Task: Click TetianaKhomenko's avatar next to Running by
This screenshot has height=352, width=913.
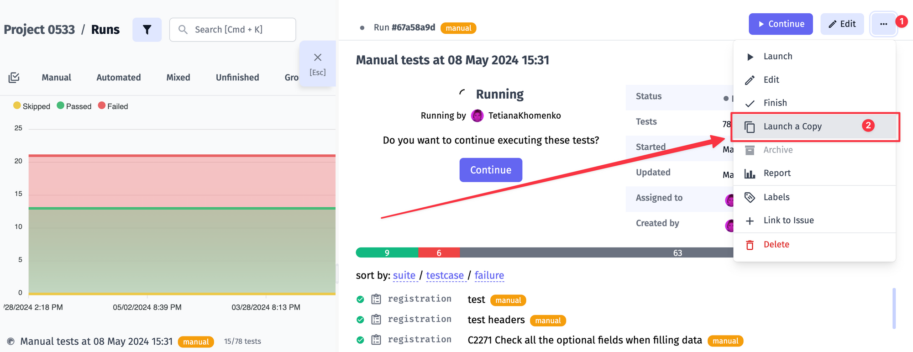Action: (x=477, y=116)
